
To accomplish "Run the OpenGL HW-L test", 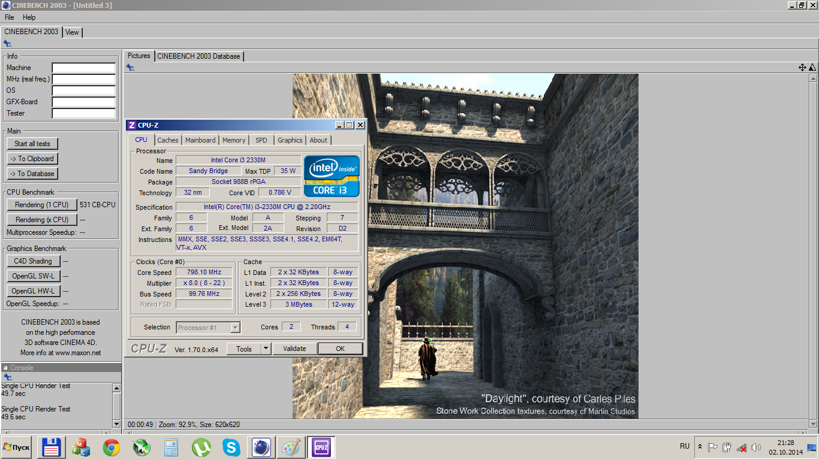I will (x=34, y=291).
